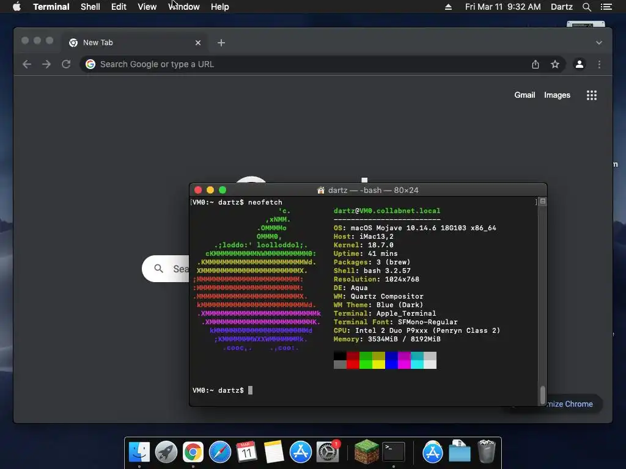626x469 pixels.
Task: Click the eject icon in menu bar
Action: coord(448,7)
